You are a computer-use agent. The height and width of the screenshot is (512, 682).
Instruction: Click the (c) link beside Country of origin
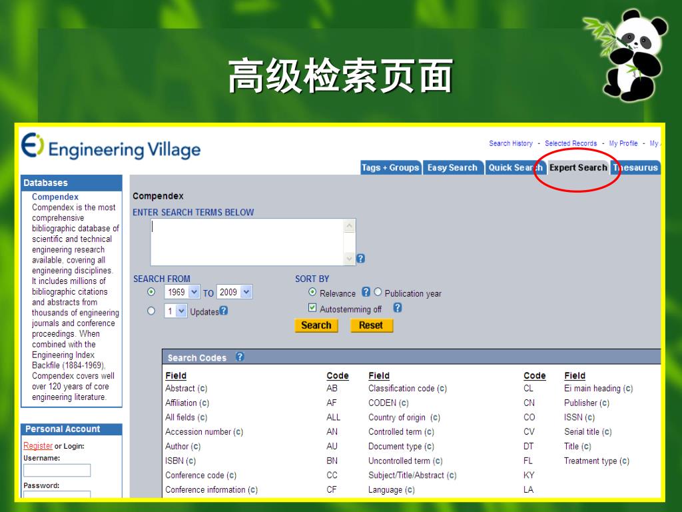pyautogui.click(x=436, y=417)
